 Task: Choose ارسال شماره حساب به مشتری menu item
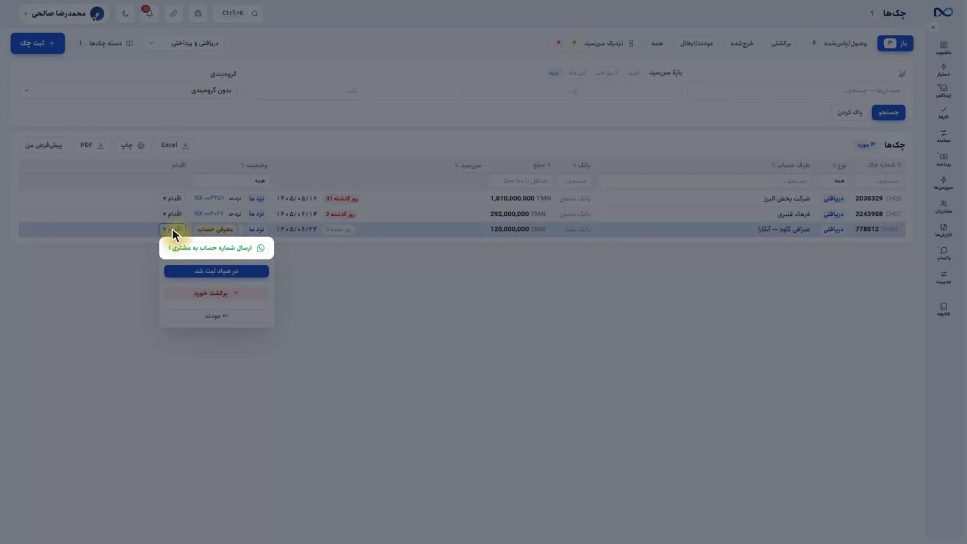click(216, 248)
